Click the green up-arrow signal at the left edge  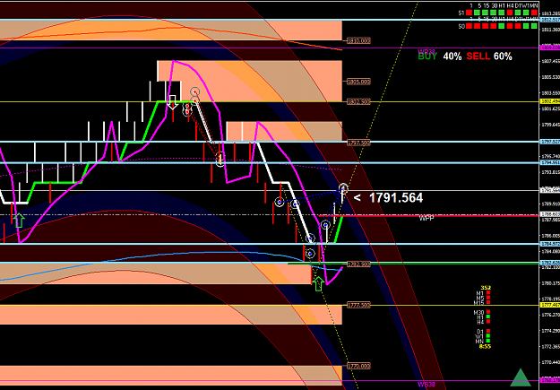(19, 221)
